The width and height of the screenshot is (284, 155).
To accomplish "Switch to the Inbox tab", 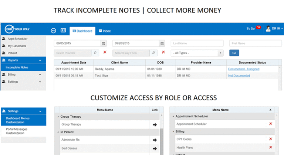I will click(105, 31).
